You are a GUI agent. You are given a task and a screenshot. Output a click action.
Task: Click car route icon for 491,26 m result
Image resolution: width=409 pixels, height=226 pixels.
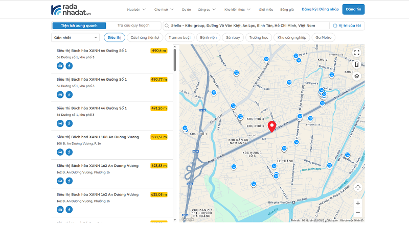click(x=60, y=123)
